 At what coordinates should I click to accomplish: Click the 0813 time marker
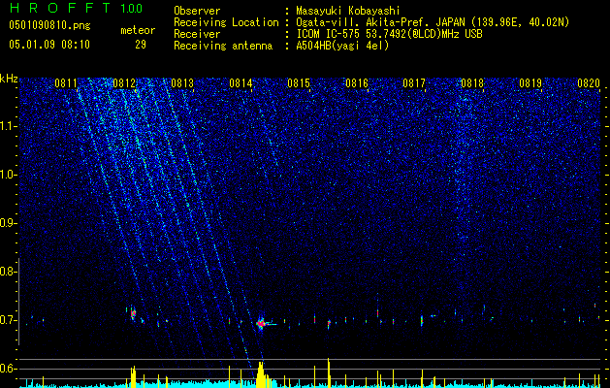[182, 82]
